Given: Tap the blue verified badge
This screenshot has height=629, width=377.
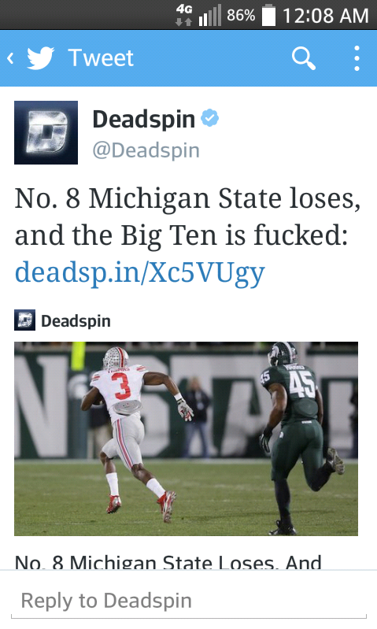Looking at the screenshot, I should coord(210,118).
